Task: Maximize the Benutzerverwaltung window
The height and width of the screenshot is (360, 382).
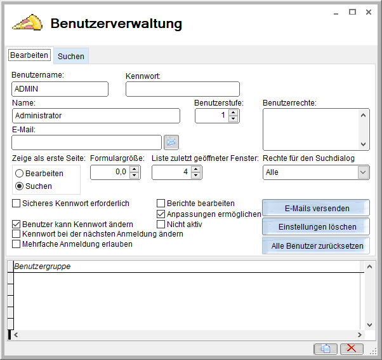Action: pos(352,12)
